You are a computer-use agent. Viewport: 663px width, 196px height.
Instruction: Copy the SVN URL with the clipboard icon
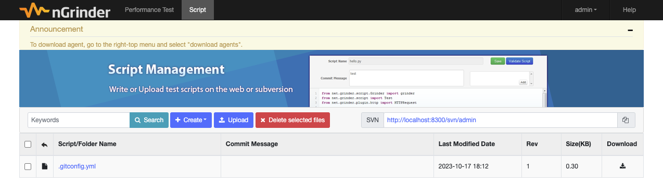pos(626,120)
